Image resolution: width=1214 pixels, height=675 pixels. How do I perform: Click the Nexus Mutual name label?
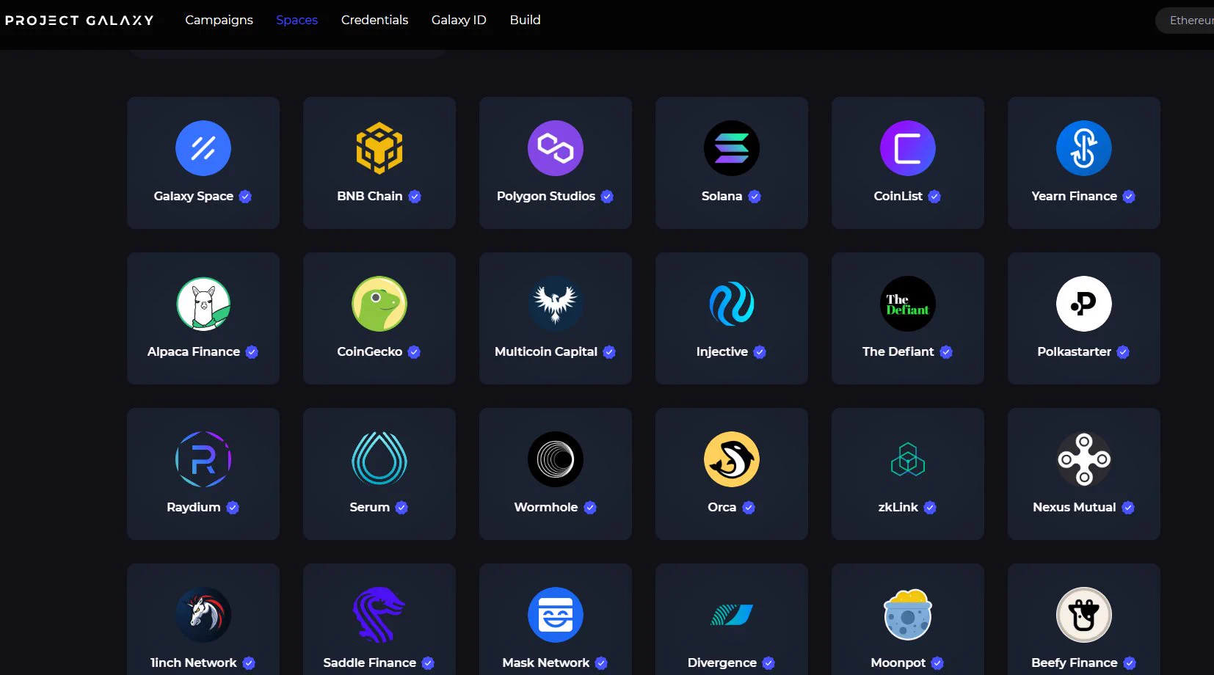point(1074,507)
